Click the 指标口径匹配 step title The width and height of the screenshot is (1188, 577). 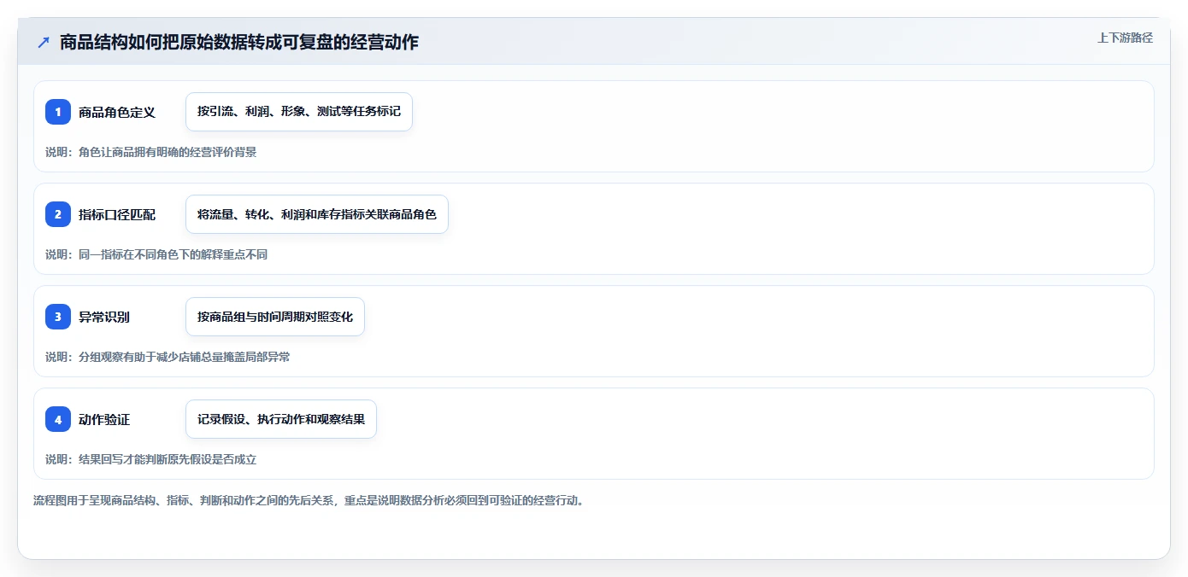coord(117,214)
